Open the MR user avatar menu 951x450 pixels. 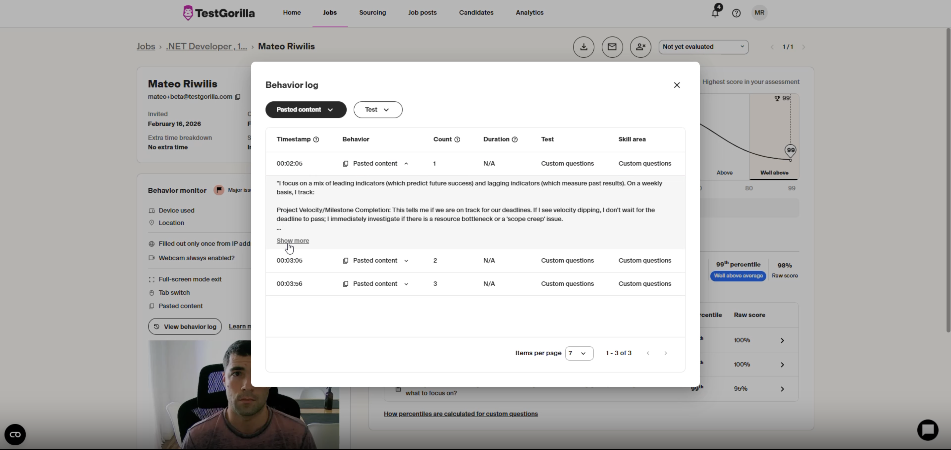point(759,13)
